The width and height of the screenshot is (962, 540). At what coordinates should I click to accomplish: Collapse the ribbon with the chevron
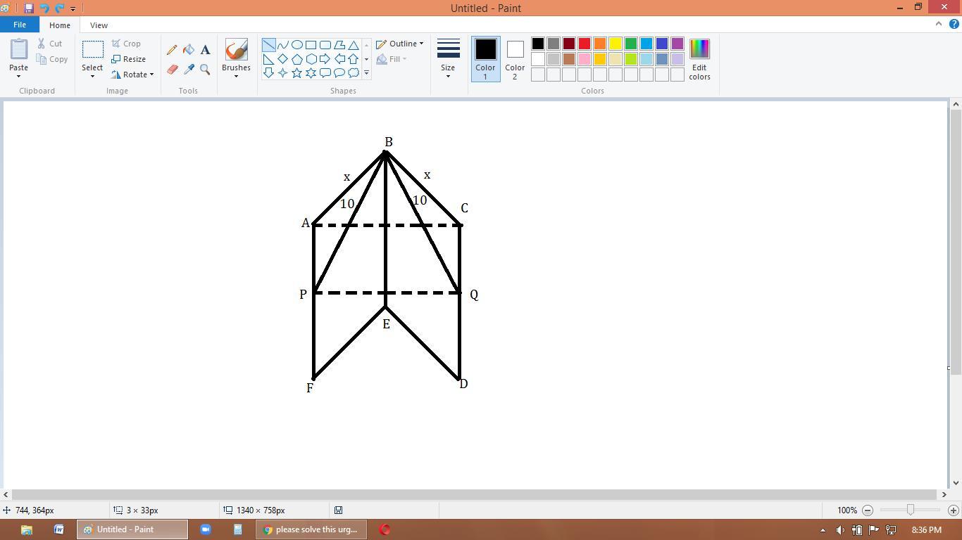(938, 24)
